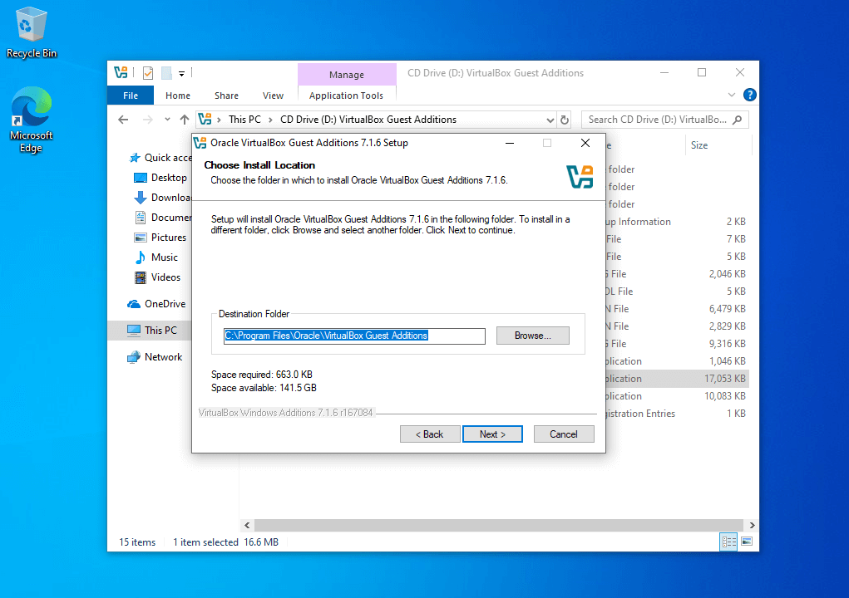The width and height of the screenshot is (849, 598).
Task: Switch to Details view in the status bar
Action: (x=728, y=542)
